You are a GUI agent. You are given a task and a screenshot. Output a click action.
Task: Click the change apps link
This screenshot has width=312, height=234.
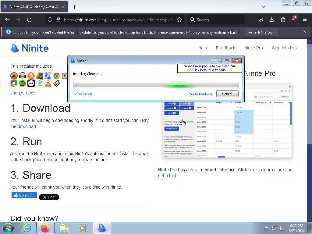[23, 93]
